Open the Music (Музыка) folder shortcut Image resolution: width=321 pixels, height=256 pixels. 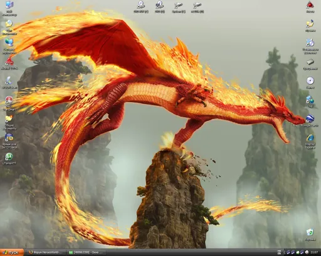point(310,26)
